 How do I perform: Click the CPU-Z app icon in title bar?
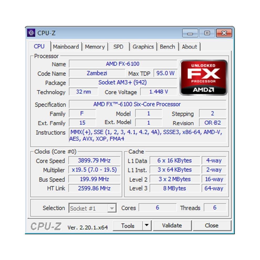[x=31, y=33]
